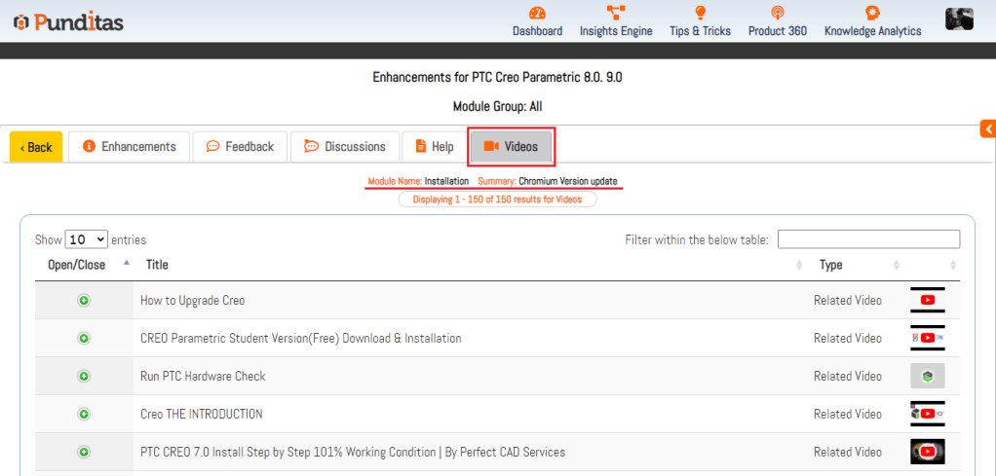996x476 pixels.
Task: Sort table by Type column
Action: pos(830,265)
